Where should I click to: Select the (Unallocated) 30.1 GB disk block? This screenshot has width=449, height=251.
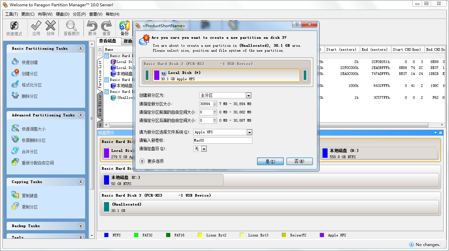coord(270,207)
